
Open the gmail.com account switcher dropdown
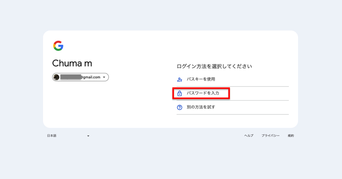pos(80,77)
